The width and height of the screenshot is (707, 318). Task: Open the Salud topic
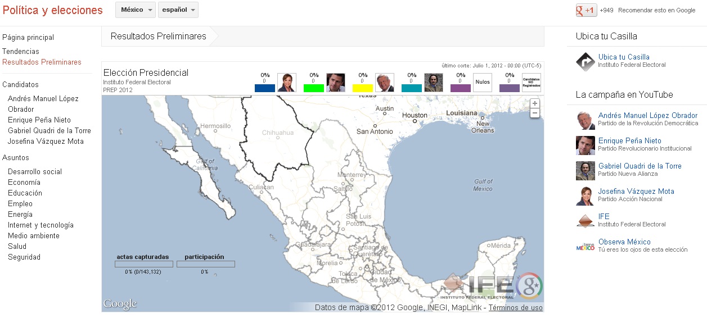(17, 247)
